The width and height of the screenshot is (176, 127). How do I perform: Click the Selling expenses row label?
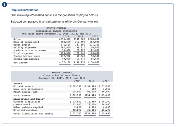click(x=25, y=47)
